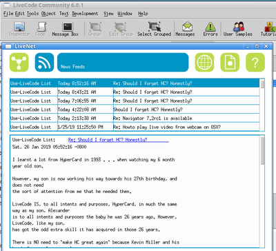Screen dimensions: 276x251
Task: Select the 'Howto play live video from webcam' row
Action: click(135, 127)
